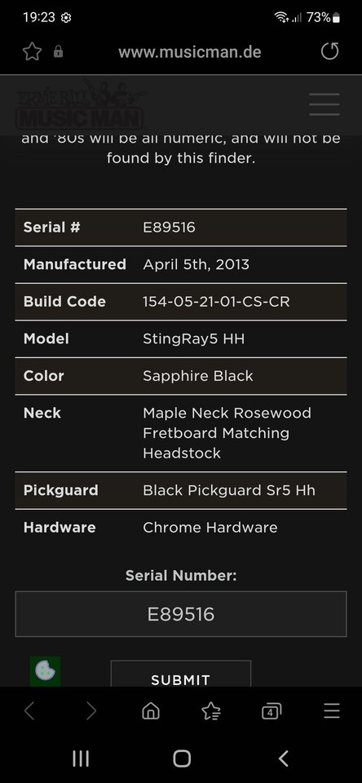Open the hamburger site navigation menu
The height and width of the screenshot is (783, 362).
(324, 104)
